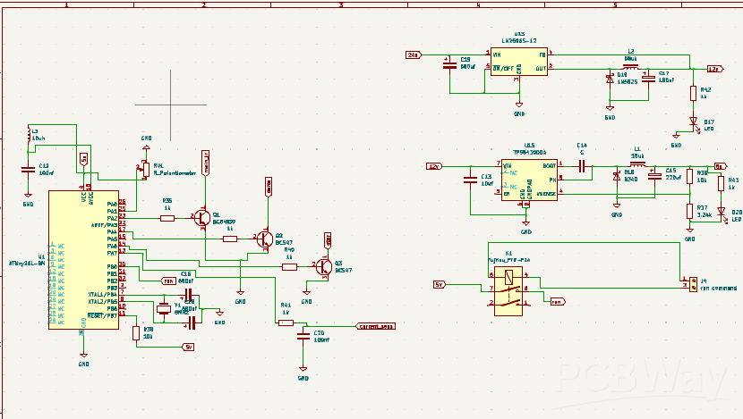Select the Q3 BC547 transistor
The height and width of the screenshot is (419, 743).
(324, 266)
